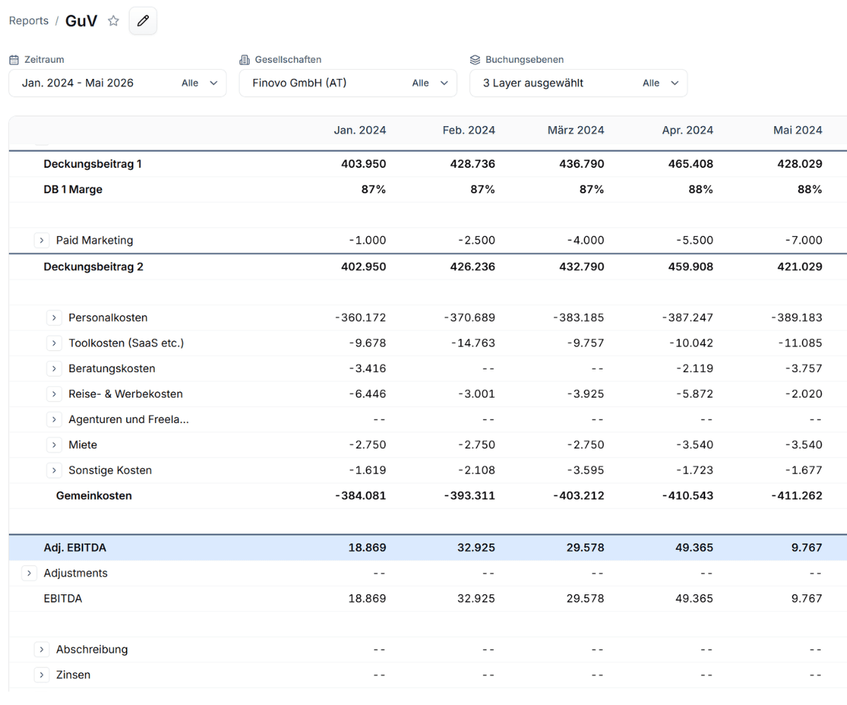Viewport: 847px width, 705px height.
Task: Expand the Miete row
Action: coord(54,445)
